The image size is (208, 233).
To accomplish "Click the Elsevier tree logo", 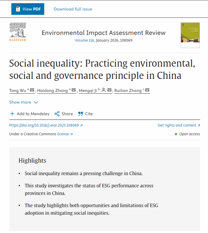I will click(x=17, y=30).
